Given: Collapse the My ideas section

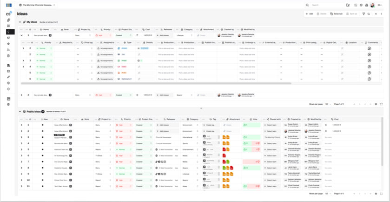Looking at the screenshot, I should [x=20, y=22].
